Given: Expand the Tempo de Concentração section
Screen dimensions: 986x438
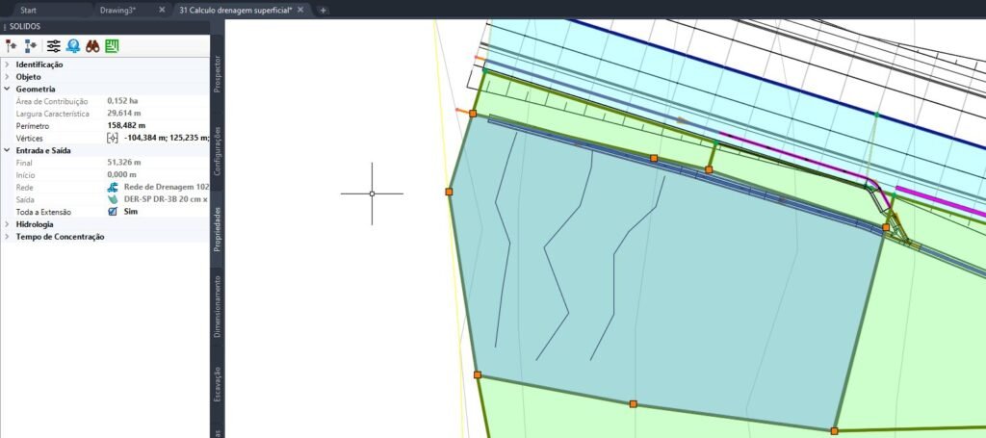Looking at the screenshot, I should [8, 237].
